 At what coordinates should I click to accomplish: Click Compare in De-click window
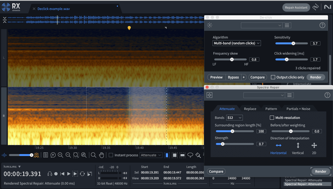[257, 77]
